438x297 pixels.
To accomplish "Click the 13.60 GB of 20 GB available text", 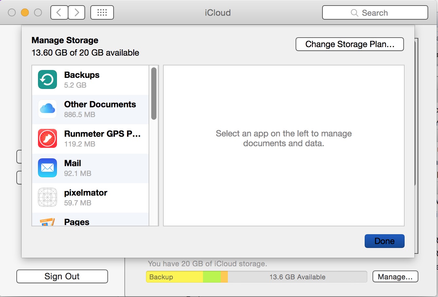I will point(85,53).
